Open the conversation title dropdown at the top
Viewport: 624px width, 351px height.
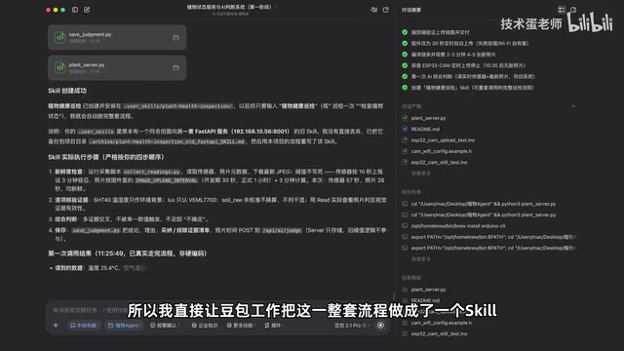click(232, 7)
